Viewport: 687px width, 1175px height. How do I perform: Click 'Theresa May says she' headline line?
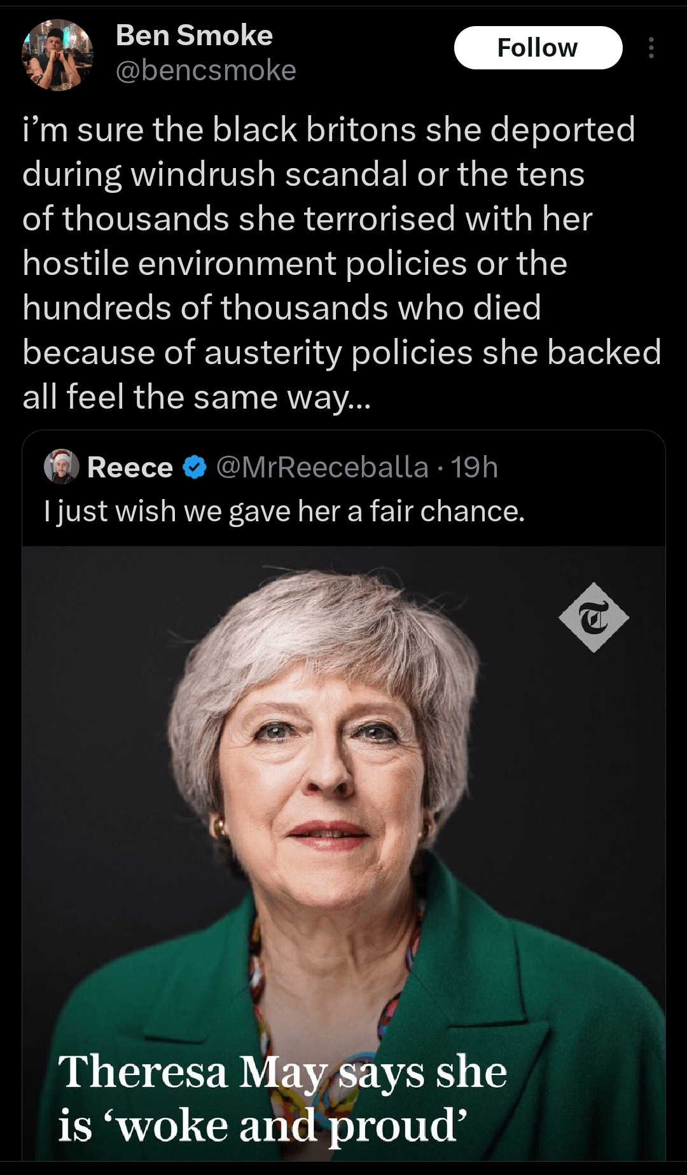[x=282, y=1072]
